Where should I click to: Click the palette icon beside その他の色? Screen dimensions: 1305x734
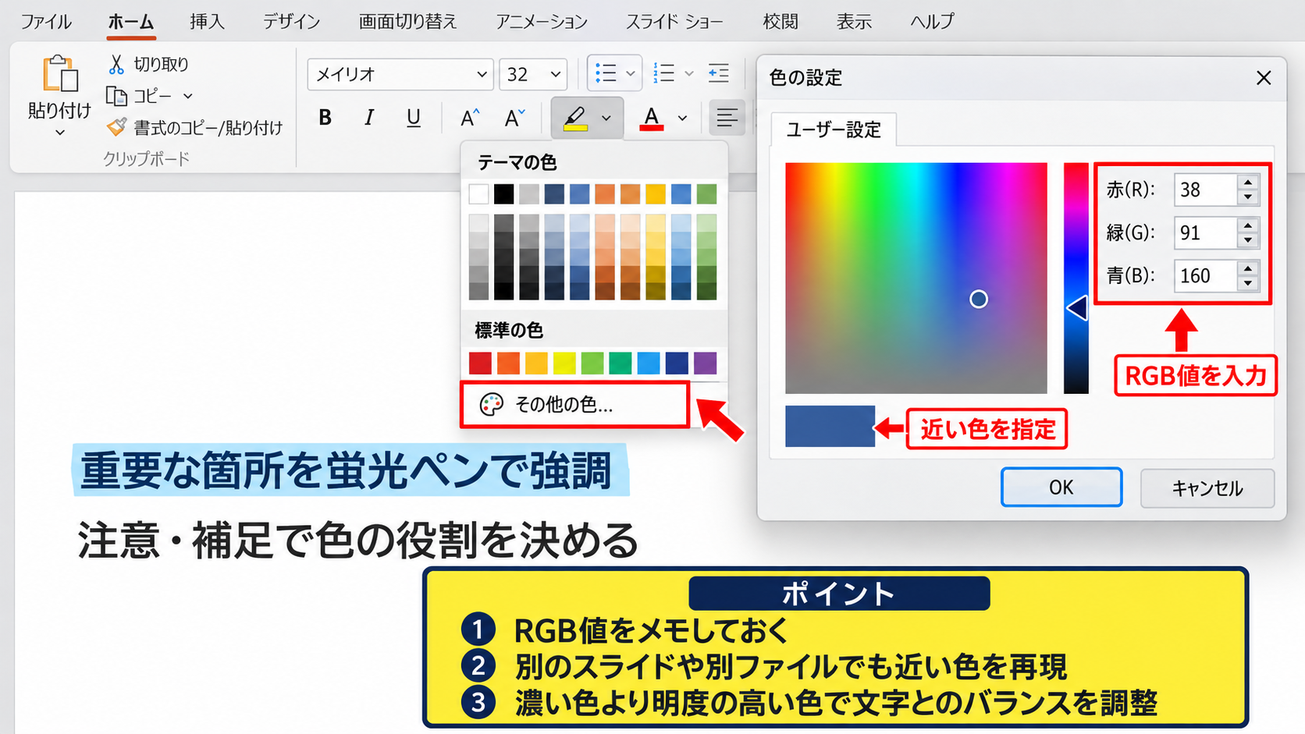point(492,404)
